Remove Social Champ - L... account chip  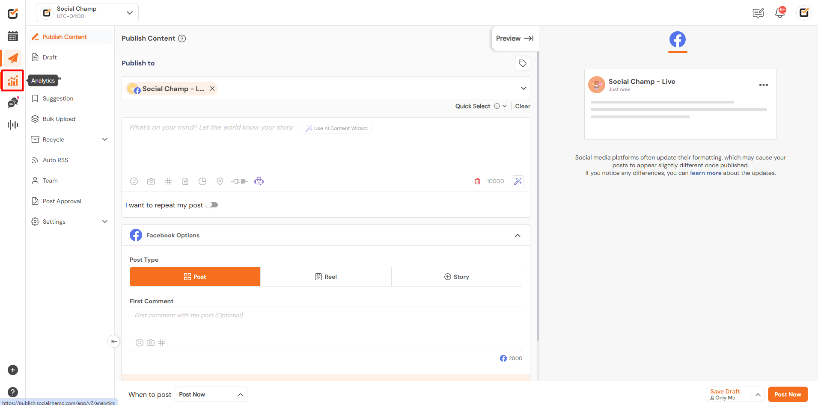pos(212,89)
